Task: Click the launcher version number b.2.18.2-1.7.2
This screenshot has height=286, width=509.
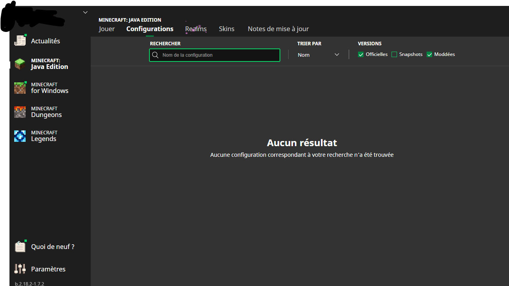Action: 30,284
